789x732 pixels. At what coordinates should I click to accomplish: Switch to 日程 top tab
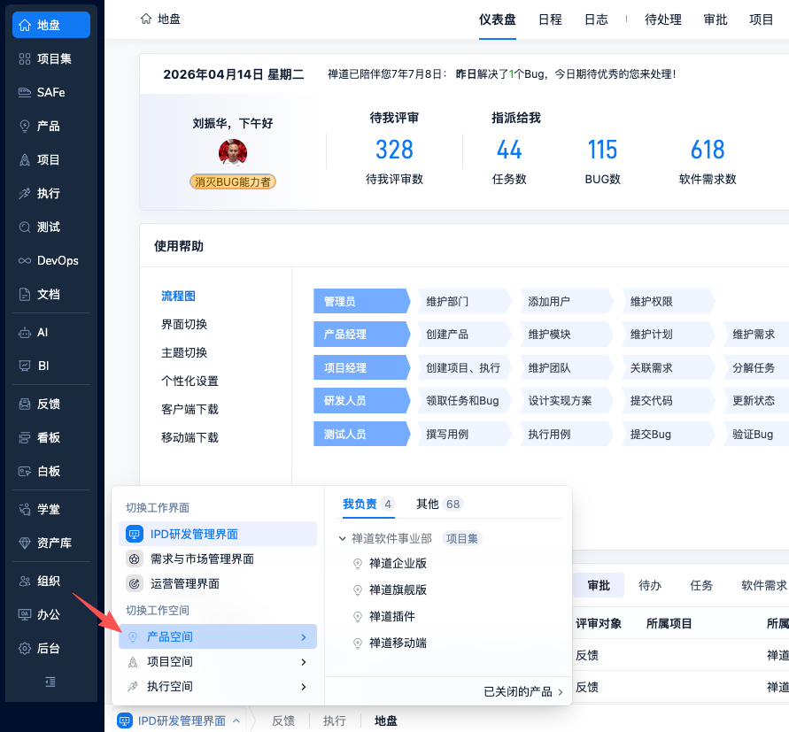click(x=550, y=19)
